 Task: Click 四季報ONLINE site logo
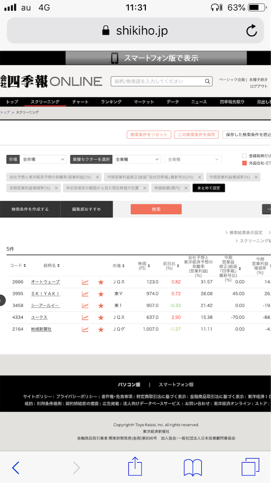[x=51, y=81]
